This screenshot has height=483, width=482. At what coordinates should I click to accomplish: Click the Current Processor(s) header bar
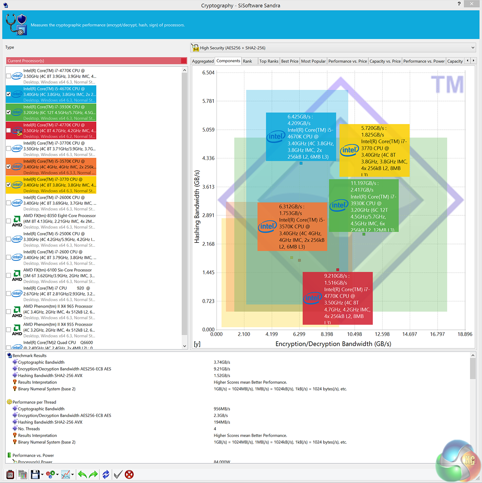[97, 61]
